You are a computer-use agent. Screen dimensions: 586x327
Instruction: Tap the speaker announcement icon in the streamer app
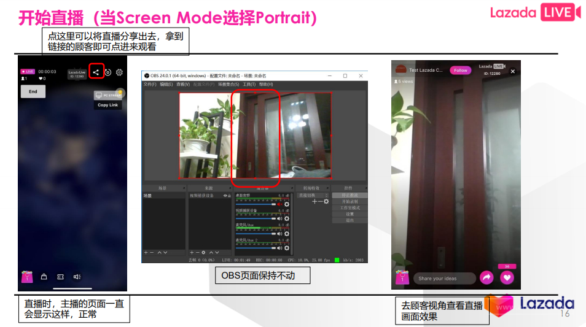[x=77, y=277]
